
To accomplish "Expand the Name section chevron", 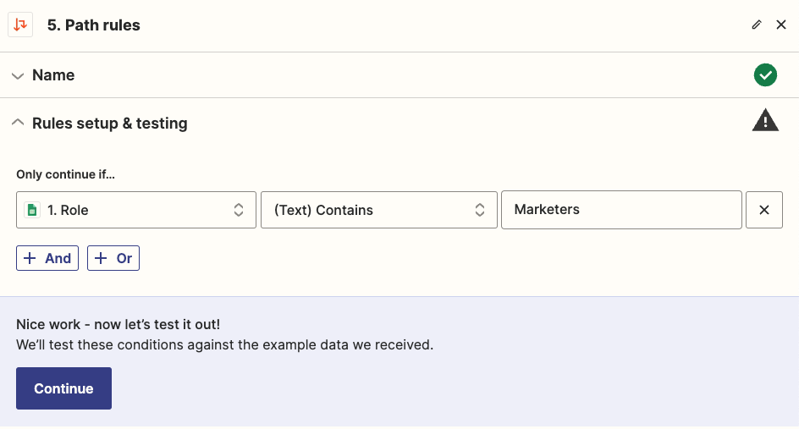I will (x=18, y=76).
